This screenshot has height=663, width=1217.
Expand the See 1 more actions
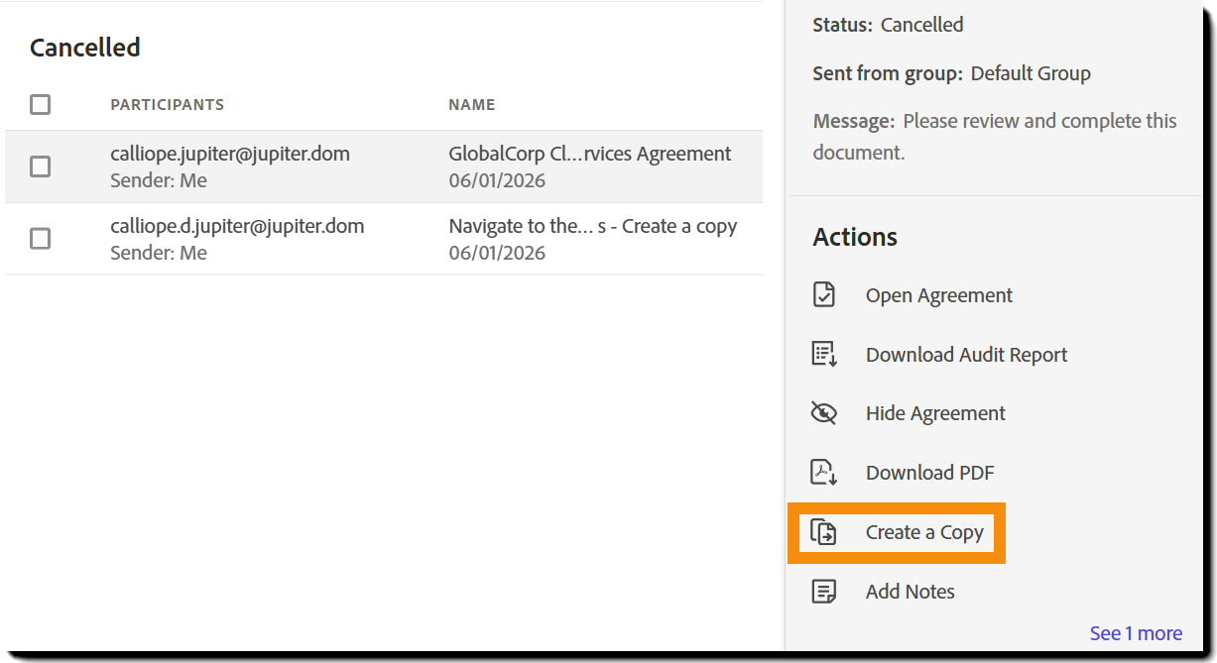tap(1136, 632)
